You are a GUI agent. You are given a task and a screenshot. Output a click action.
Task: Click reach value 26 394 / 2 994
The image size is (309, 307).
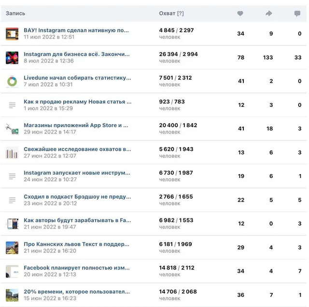click(178, 54)
